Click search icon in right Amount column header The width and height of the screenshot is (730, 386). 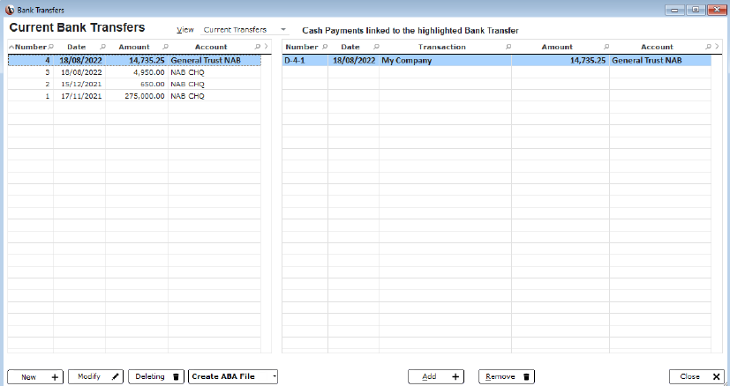point(606,47)
